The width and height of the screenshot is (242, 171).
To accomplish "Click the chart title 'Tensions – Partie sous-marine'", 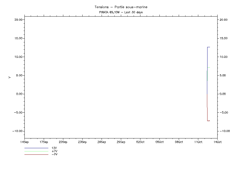I will point(121,7).
